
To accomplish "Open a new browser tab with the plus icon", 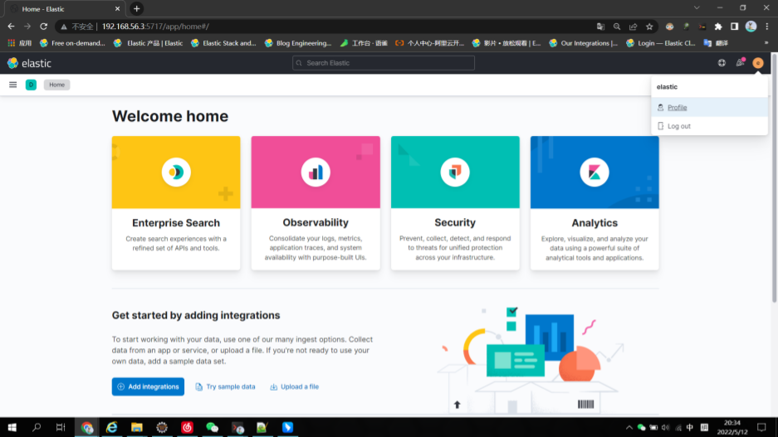I will point(136,8).
